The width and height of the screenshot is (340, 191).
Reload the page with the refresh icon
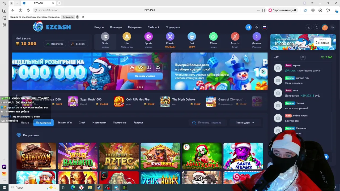click(28, 10)
